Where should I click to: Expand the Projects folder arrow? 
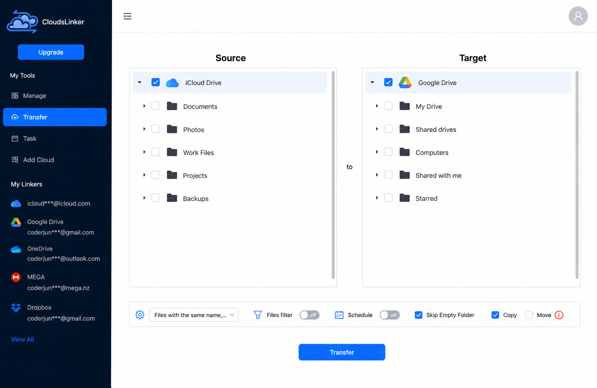144,175
